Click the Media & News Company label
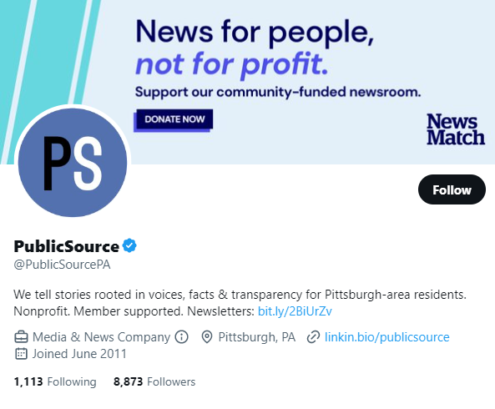 click(x=101, y=336)
